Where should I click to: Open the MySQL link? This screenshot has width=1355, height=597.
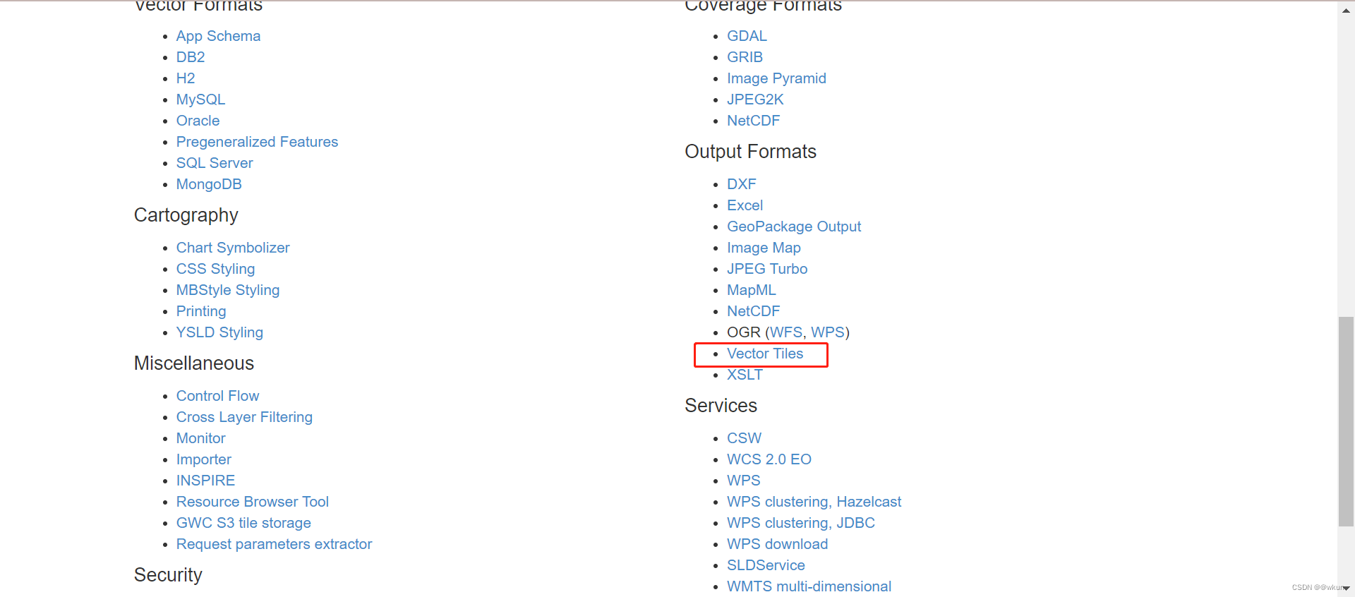pos(200,99)
